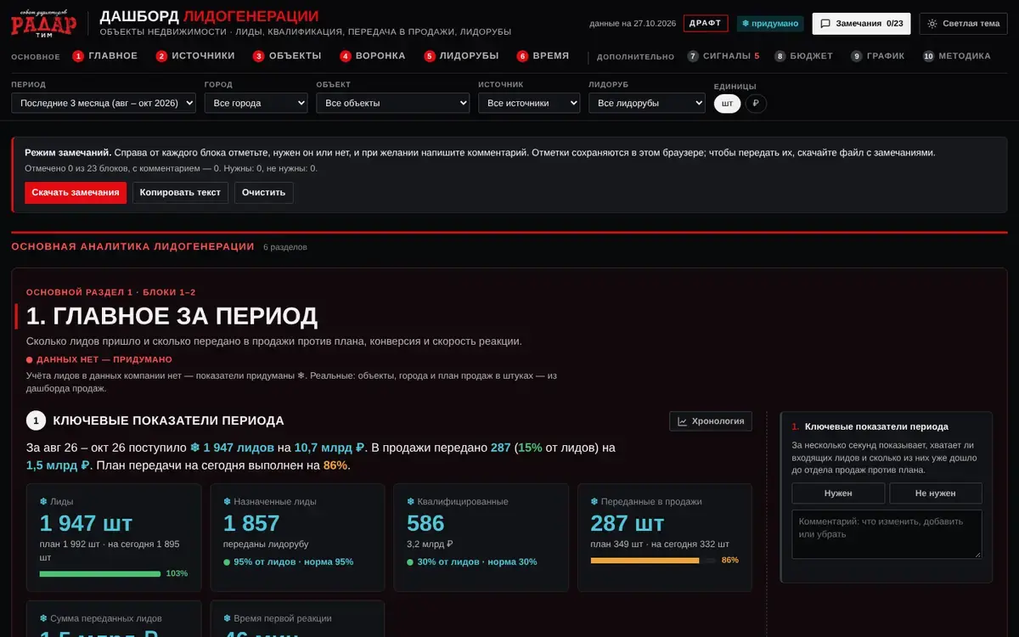Screen dimensions: 1019x637
Task: Open the Город dropdown
Action: point(256,103)
